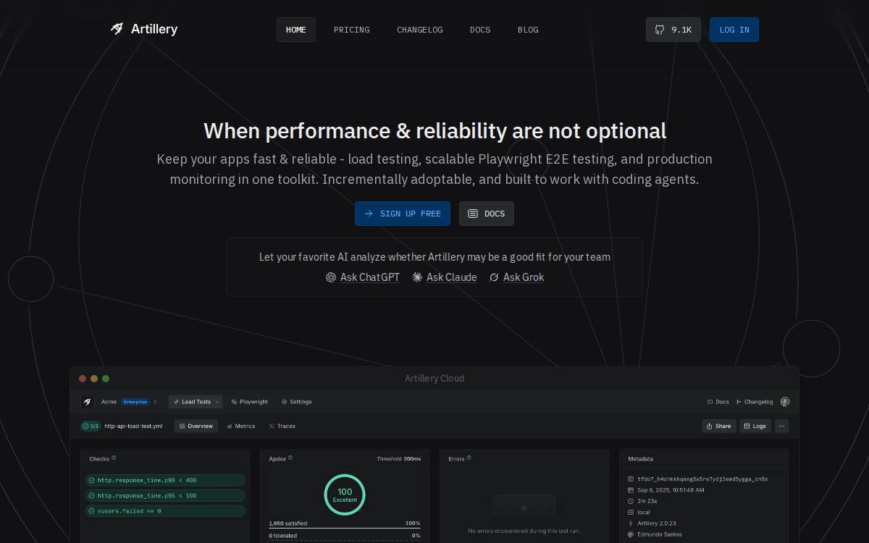The width and height of the screenshot is (869, 543).
Task: Open the Settings tab in Artillery Cloud
Action: click(297, 402)
